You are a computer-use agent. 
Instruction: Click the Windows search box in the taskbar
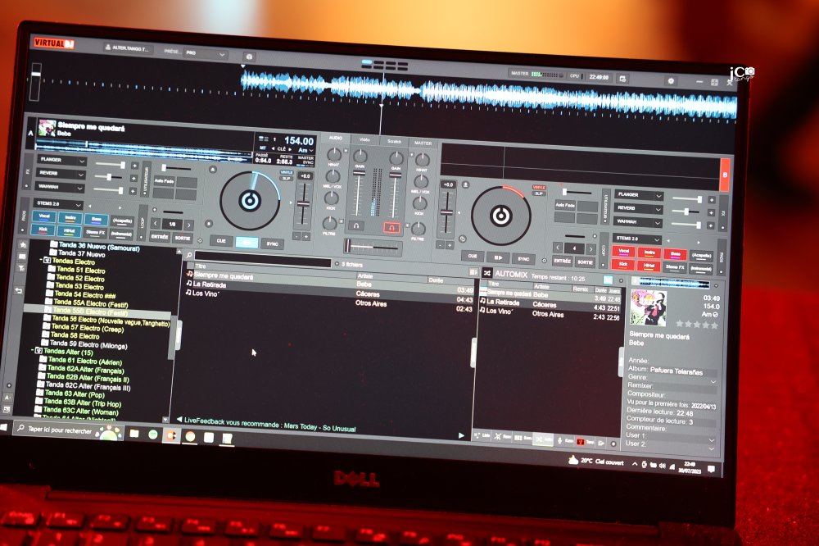pyautogui.click(x=66, y=428)
